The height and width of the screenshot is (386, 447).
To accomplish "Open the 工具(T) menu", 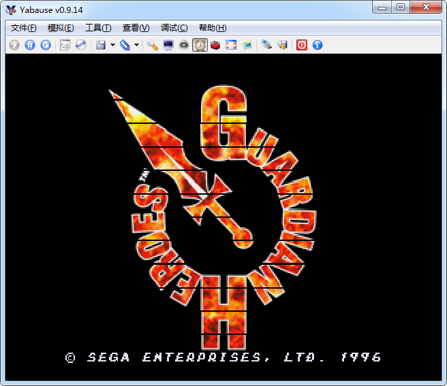I will (x=98, y=28).
